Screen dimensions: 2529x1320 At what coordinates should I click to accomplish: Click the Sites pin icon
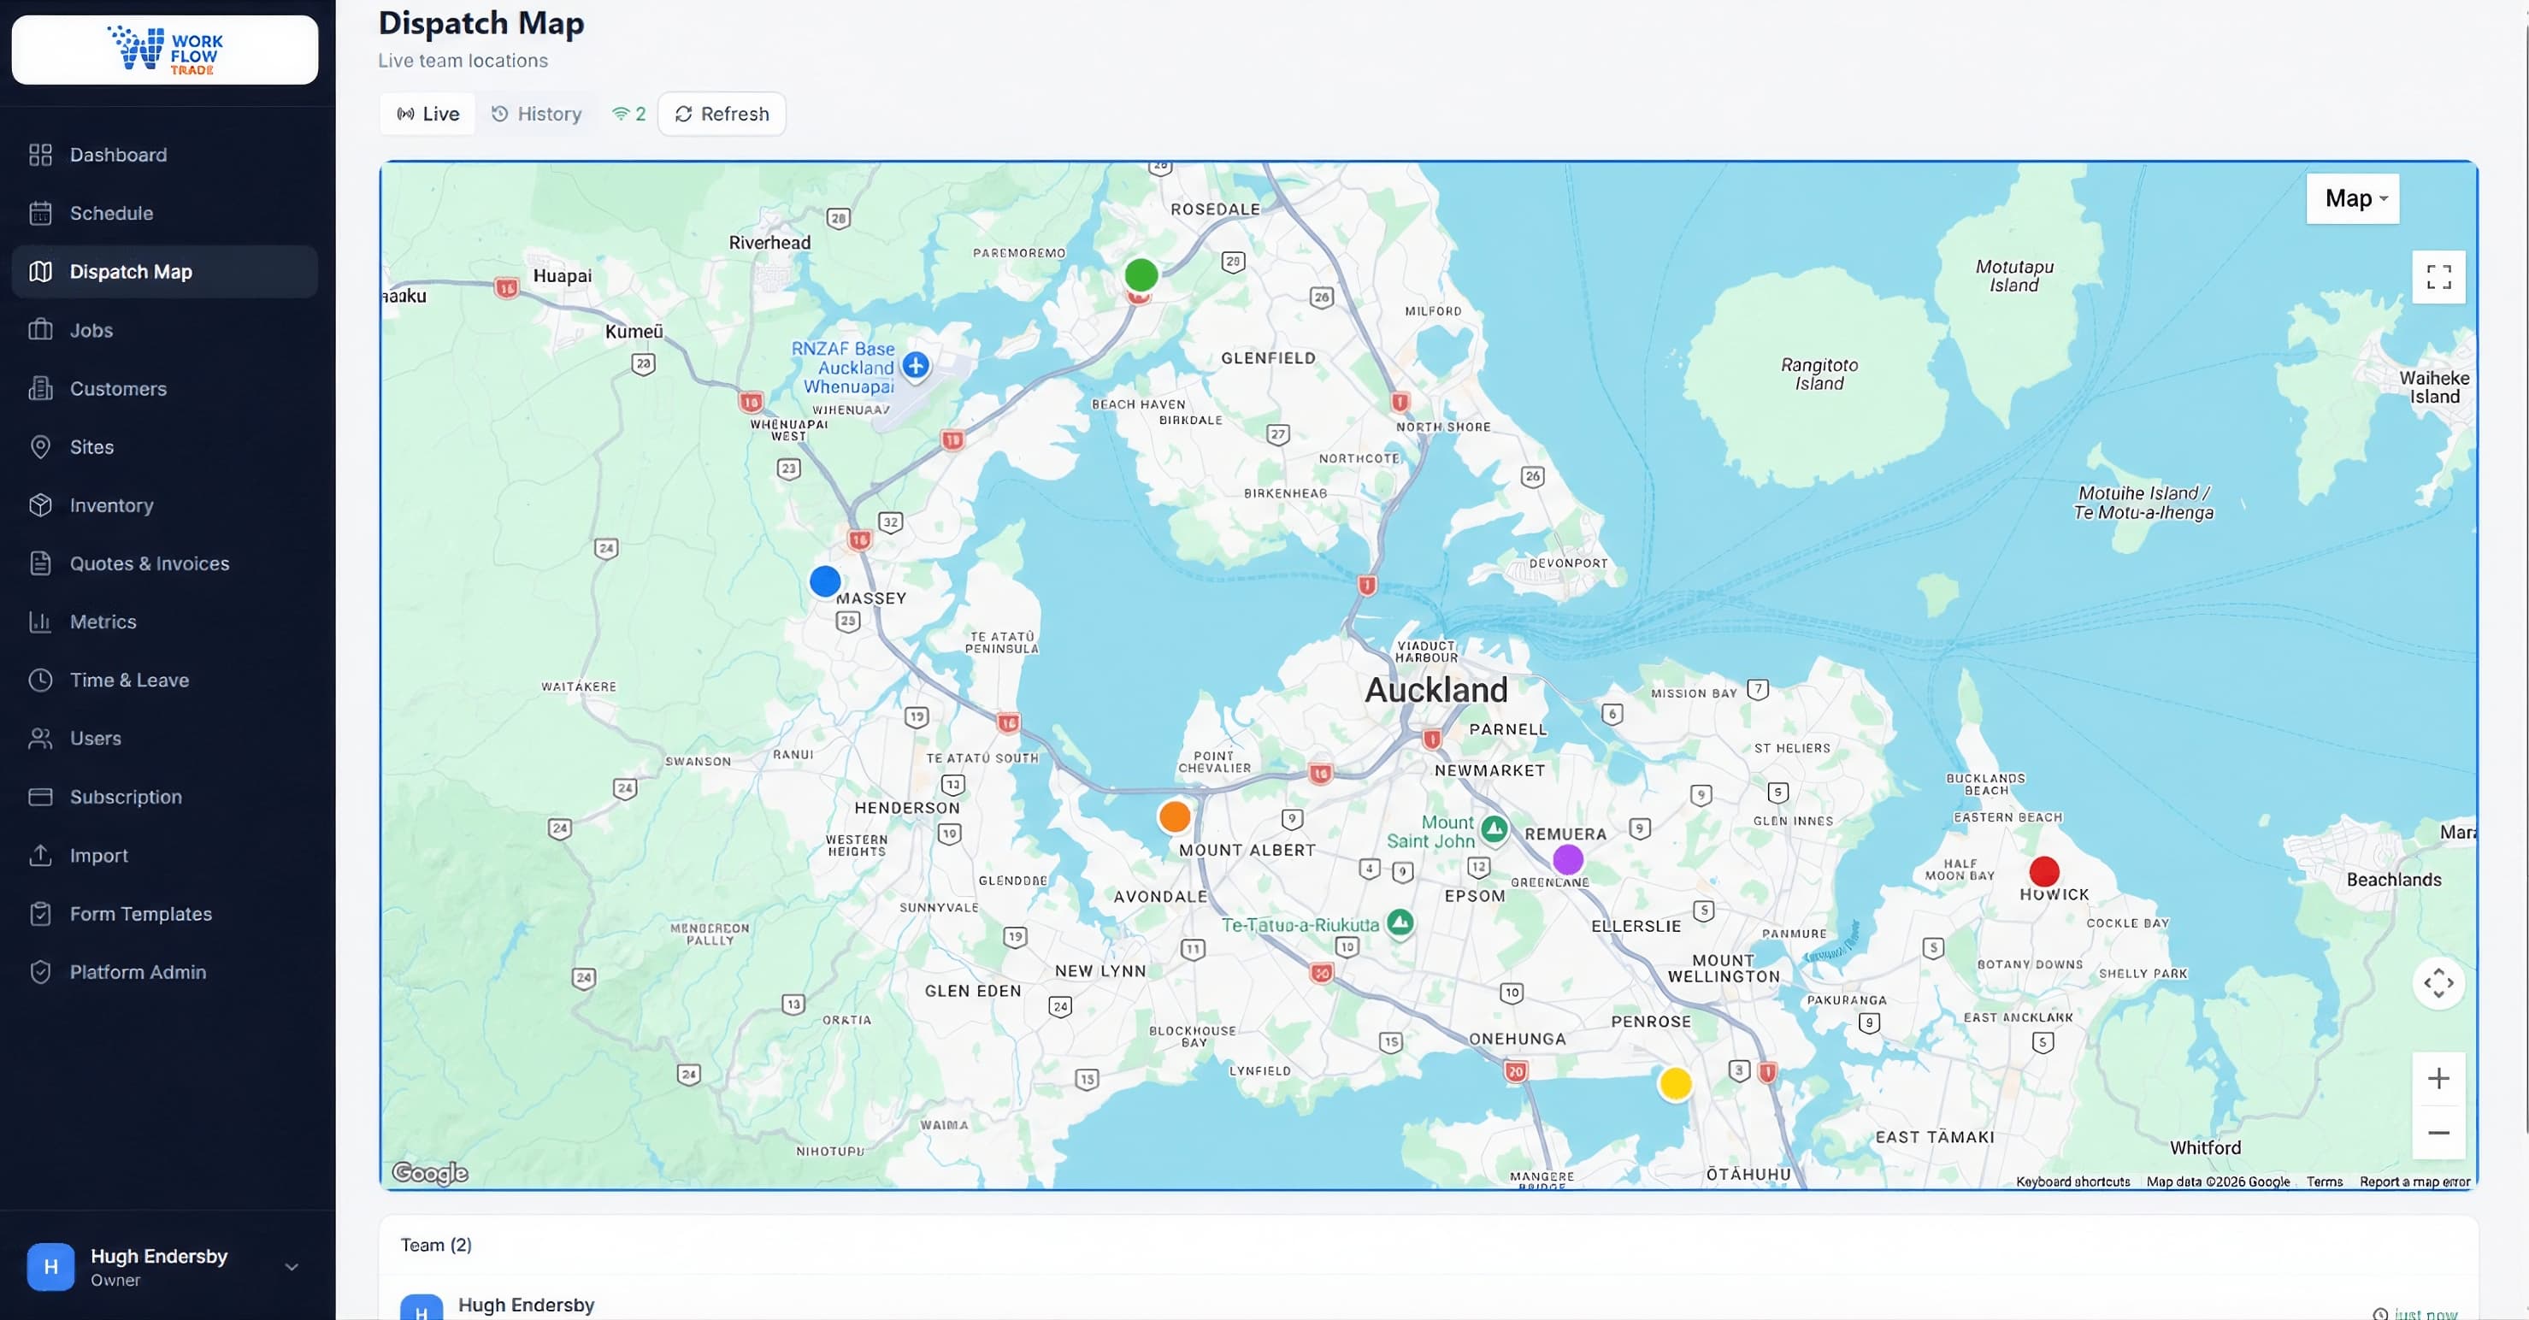click(x=40, y=446)
